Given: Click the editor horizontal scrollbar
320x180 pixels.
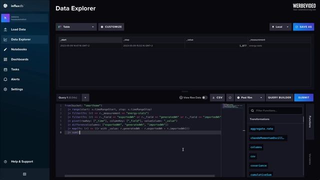Looking at the screenshot, I should tap(139, 175).
